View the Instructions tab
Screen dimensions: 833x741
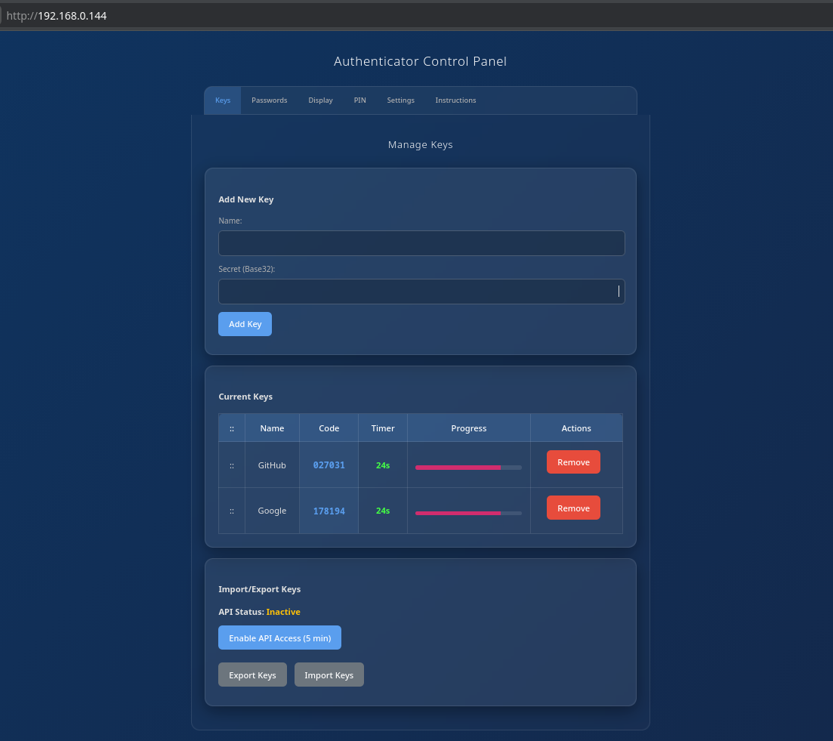455,100
